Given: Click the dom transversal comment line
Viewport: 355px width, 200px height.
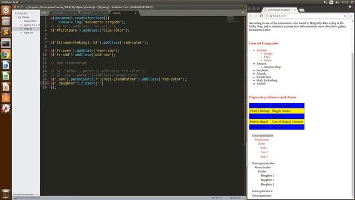Looking at the screenshot, I should tap(69, 63).
